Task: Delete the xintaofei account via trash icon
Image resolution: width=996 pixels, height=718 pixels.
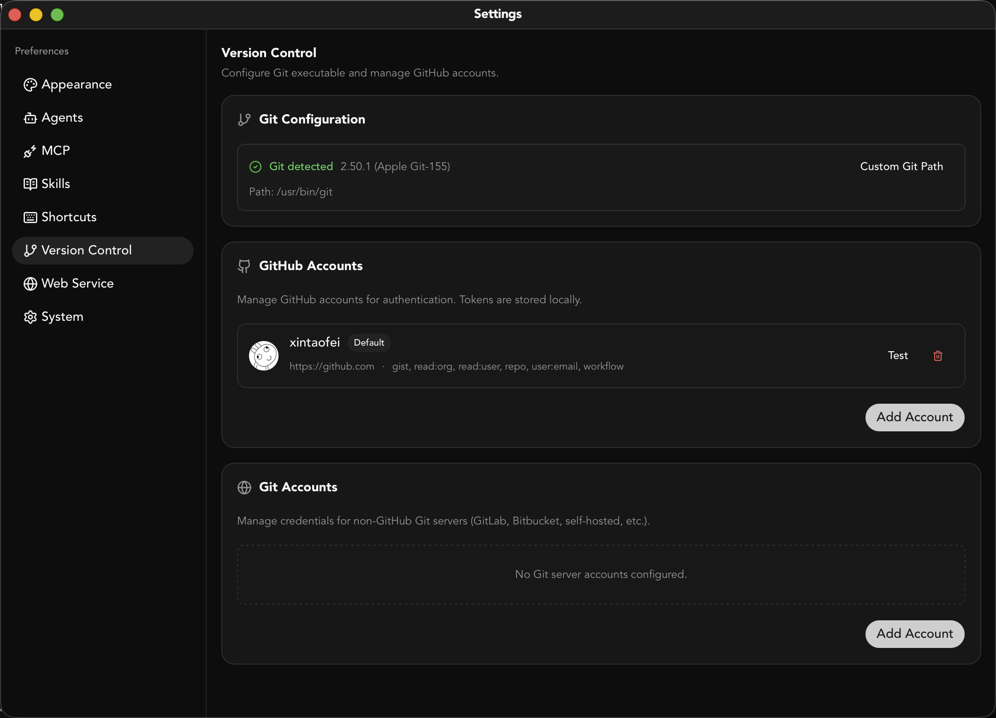Action: (x=937, y=356)
